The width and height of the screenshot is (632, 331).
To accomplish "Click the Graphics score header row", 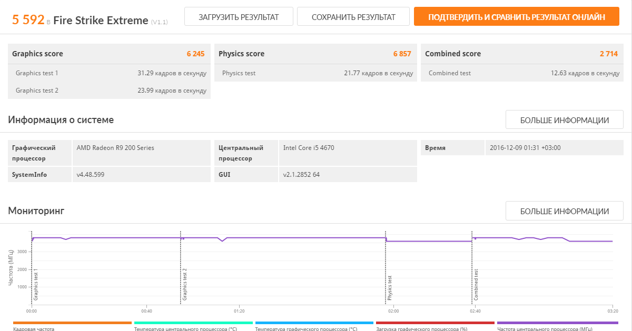I will pos(109,54).
